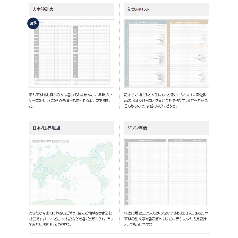Click the FAMILY NEWS column header
238x238 pixels.
pos(178,140)
